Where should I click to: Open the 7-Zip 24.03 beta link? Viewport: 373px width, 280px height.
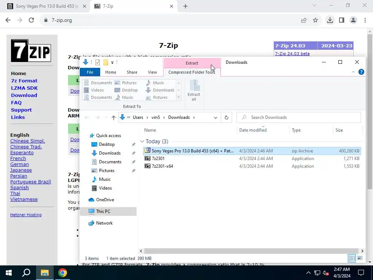click(x=292, y=54)
